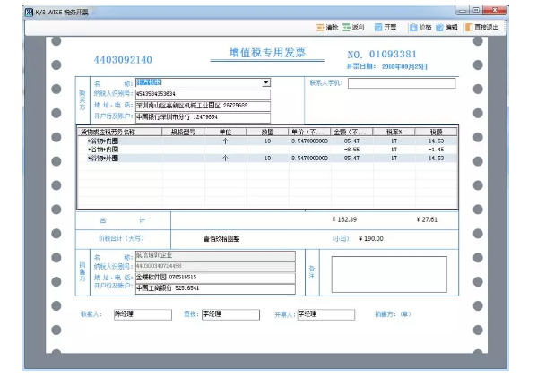Viewport: 546px width, 377px height.
Task: Click the 小写 total ¥190.00
Action: click(371, 239)
